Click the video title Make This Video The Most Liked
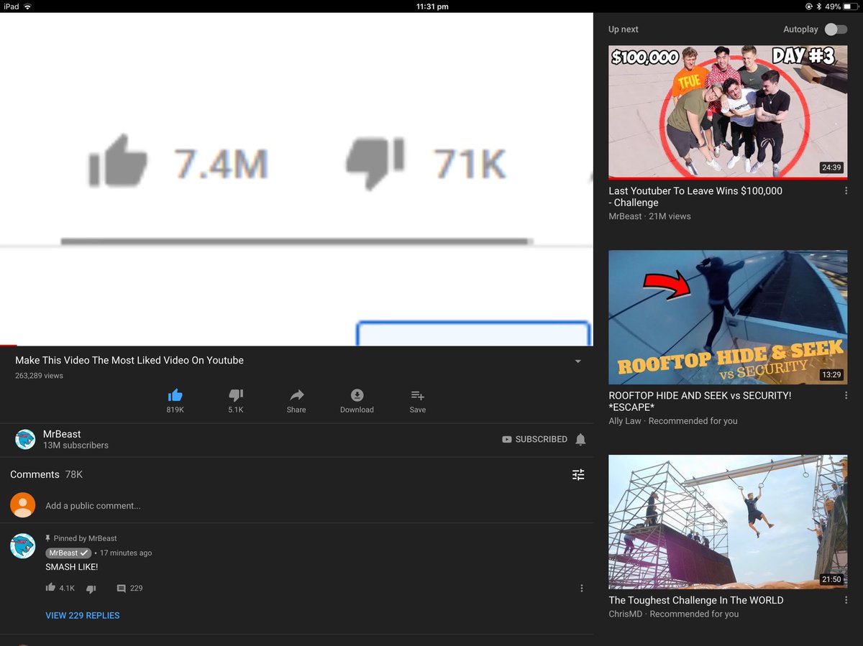This screenshot has height=646, width=863. pyautogui.click(x=129, y=360)
